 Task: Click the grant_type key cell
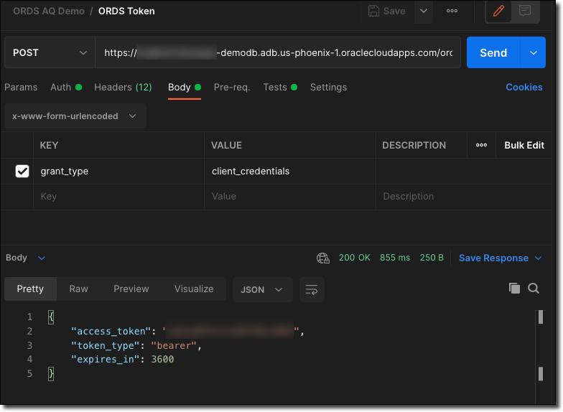click(118, 172)
